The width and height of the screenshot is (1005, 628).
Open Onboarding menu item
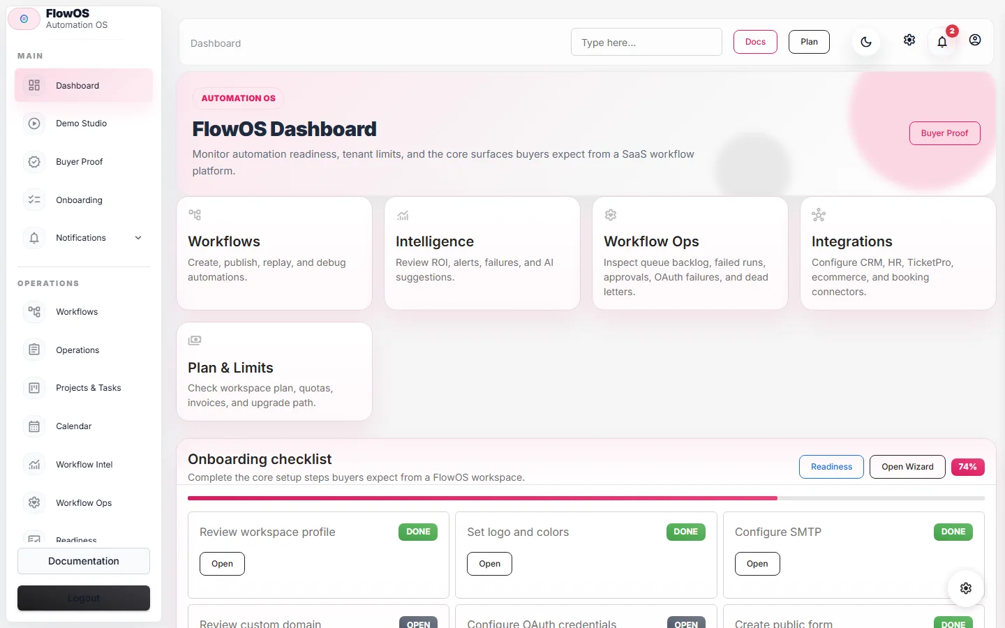tap(84, 200)
